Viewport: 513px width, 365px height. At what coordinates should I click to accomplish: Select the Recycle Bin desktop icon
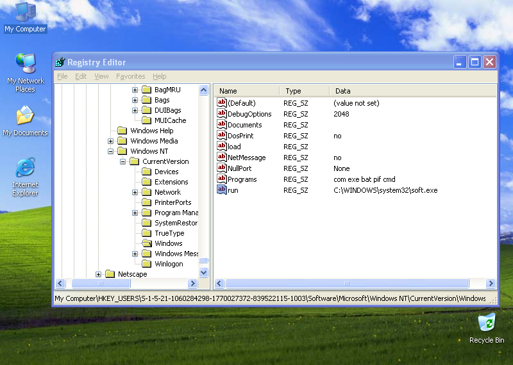pos(487,328)
